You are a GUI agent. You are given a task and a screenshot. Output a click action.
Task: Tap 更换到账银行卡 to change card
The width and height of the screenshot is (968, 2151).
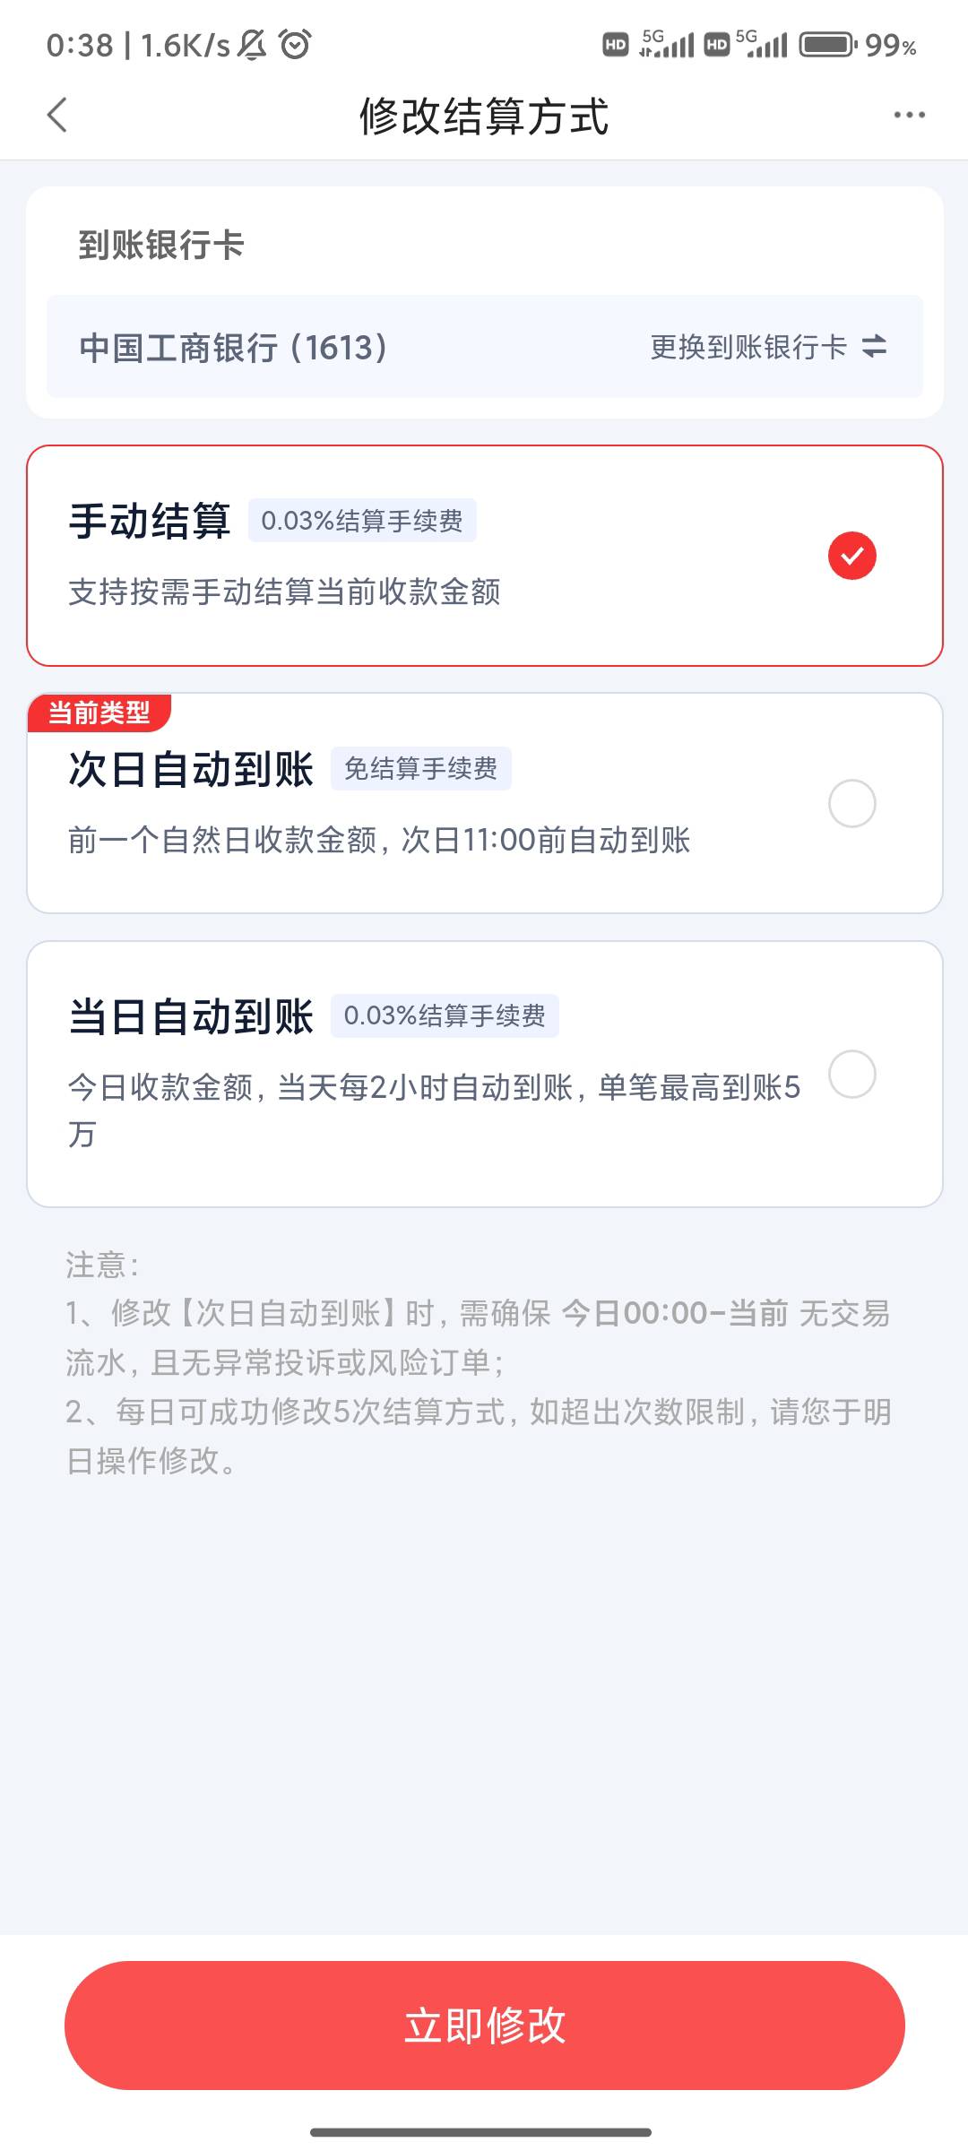[x=748, y=347]
